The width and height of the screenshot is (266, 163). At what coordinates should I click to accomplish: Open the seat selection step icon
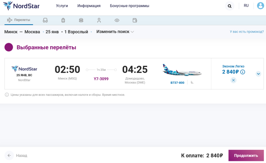click(x=45, y=20)
